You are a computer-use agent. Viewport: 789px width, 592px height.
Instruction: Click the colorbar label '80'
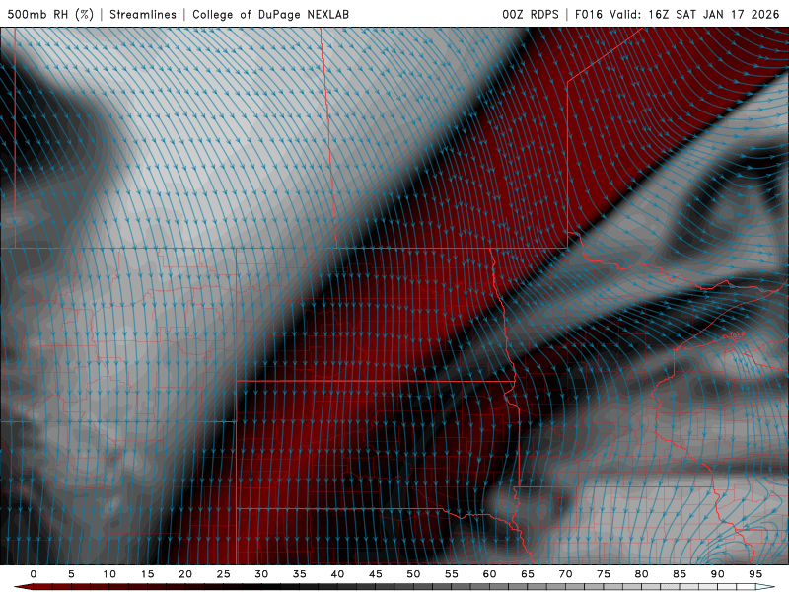pyautogui.click(x=641, y=574)
